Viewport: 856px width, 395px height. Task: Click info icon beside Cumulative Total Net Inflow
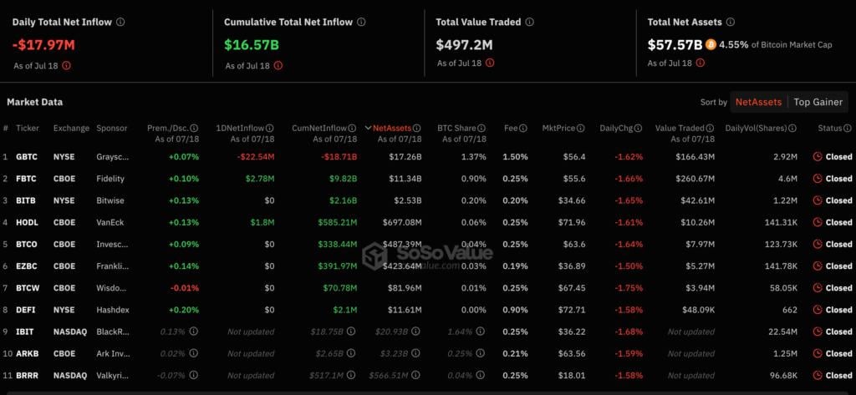coord(361,23)
